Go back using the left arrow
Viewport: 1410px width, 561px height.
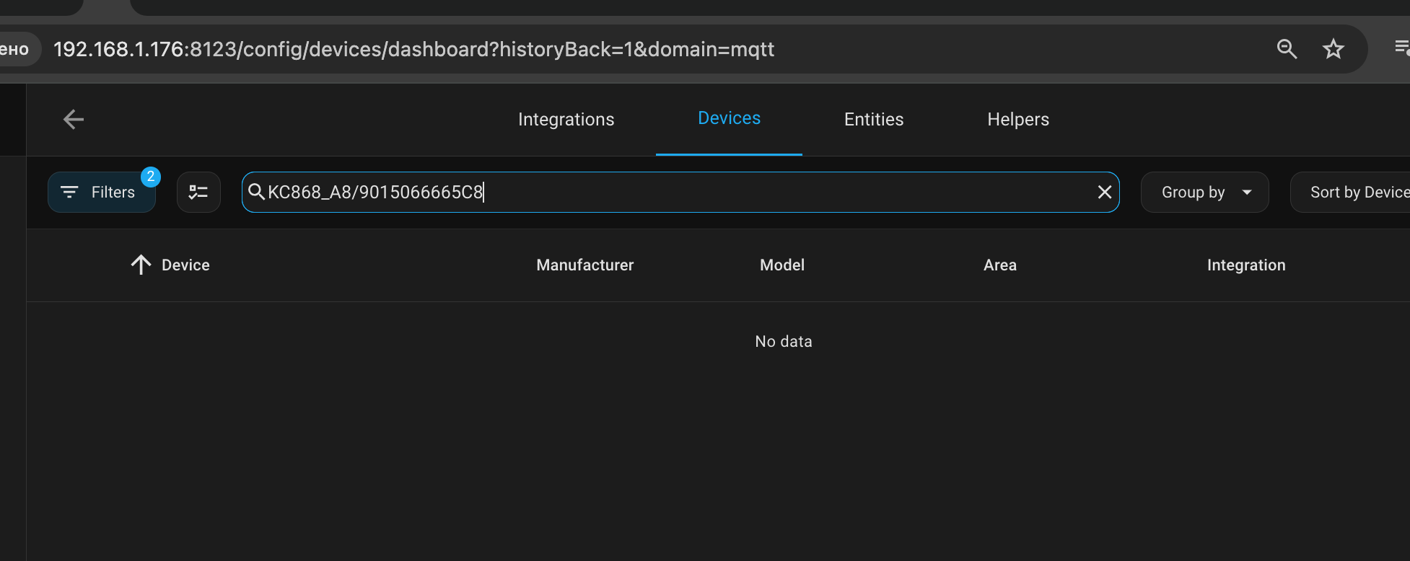74,119
